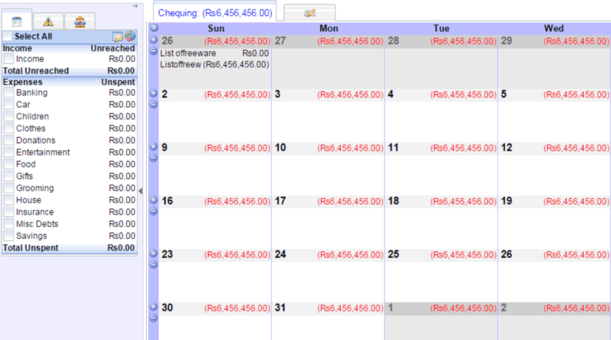This screenshot has height=340, width=611.
Task: Click the edit budget icon beside Select All
Action: point(117,37)
